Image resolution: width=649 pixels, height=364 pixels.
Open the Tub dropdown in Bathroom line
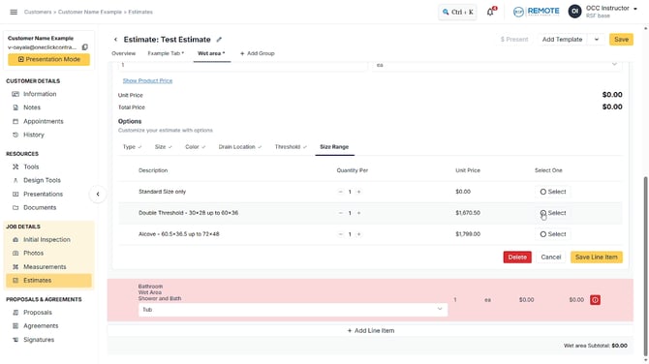[x=293, y=310]
